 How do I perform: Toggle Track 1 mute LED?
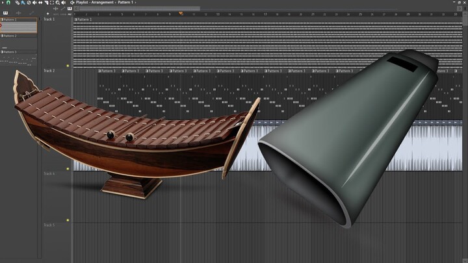pyautogui.click(x=68, y=66)
